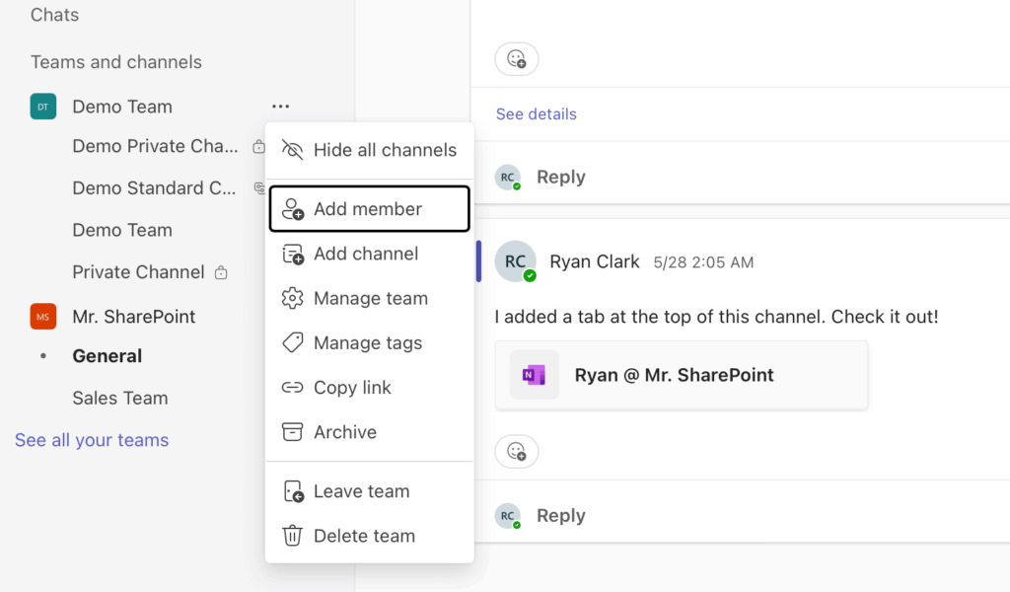
Task: Click the MS Mr. SharePoint avatar
Action: coord(43,317)
